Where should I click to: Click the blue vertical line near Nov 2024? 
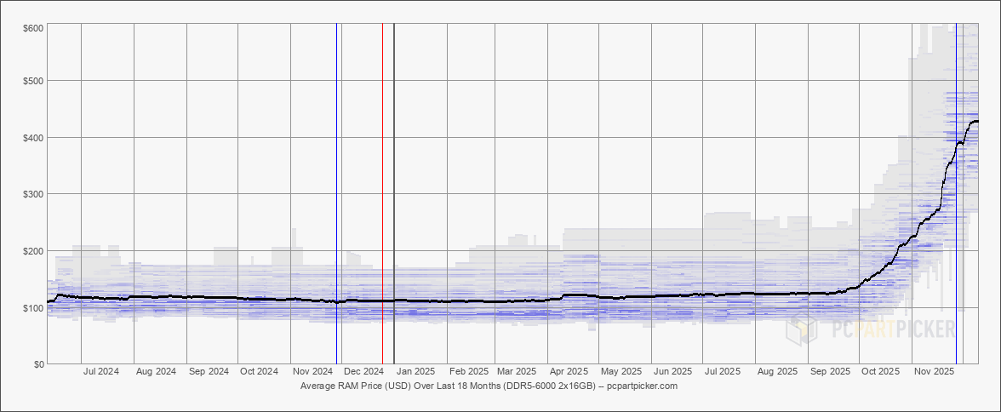coord(336,193)
